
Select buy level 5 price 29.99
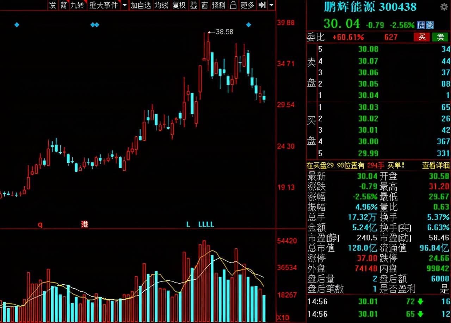point(368,153)
